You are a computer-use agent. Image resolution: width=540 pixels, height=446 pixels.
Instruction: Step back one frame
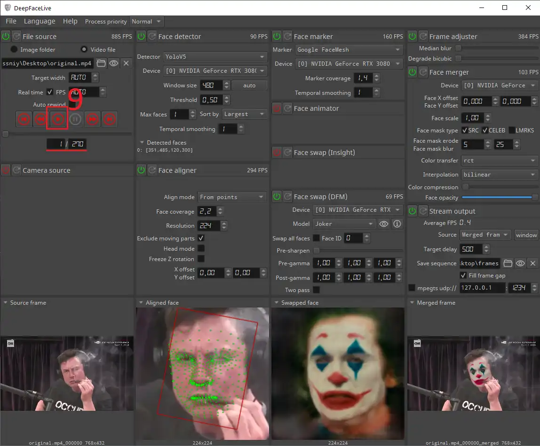point(40,119)
